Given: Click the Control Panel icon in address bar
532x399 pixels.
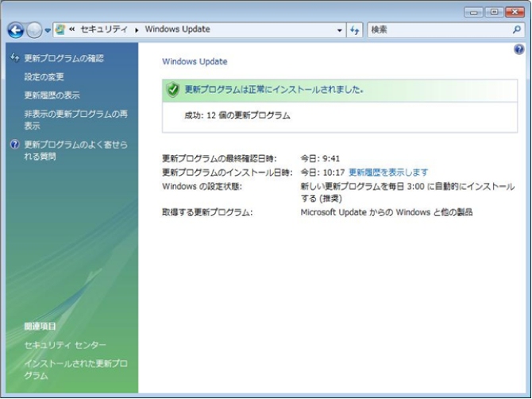Looking at the screenshot, I should (x=60, y=29).
